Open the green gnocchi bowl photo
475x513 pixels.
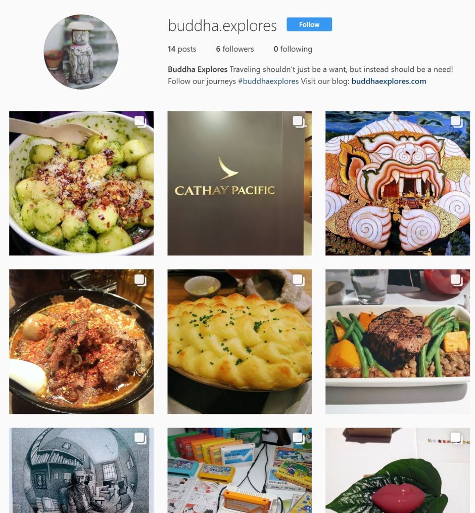coord(81,183)
